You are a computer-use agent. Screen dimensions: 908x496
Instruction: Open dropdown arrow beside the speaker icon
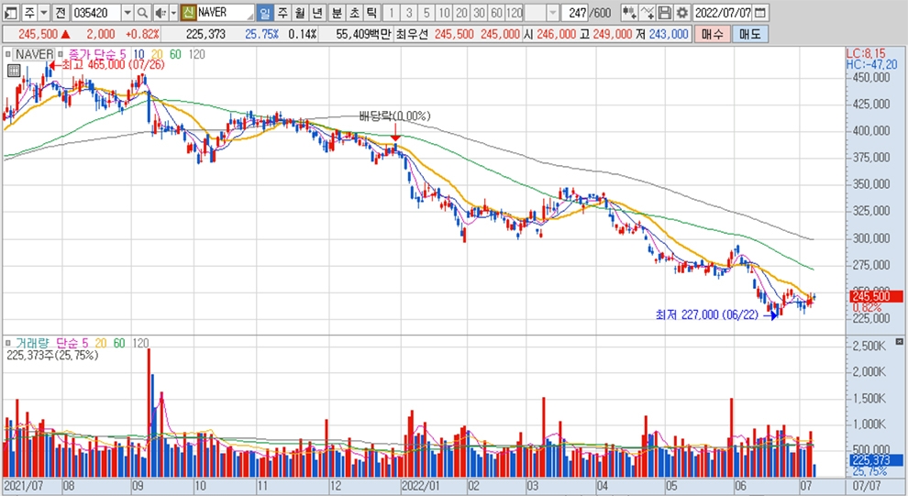172,13
